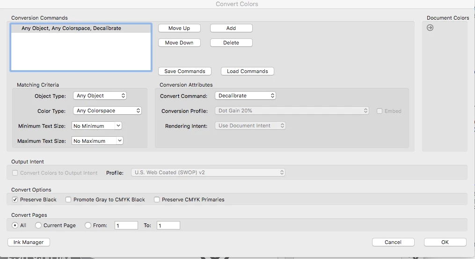Image resolution: width=475 pixels, height=259 pixels.
Task: Delete the selected conversion command
Action: pyautogui.click(x=231, y=43)
